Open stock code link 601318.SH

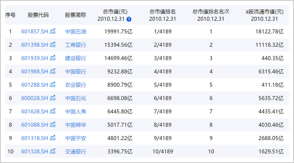click(x=34, y=138)
